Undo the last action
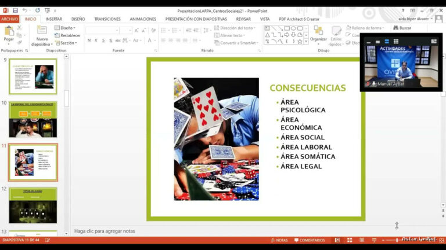This screenshot has width=446, height=250. coord(25,10)
